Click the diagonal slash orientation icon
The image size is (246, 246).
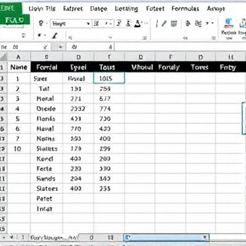tap(164, 23)
